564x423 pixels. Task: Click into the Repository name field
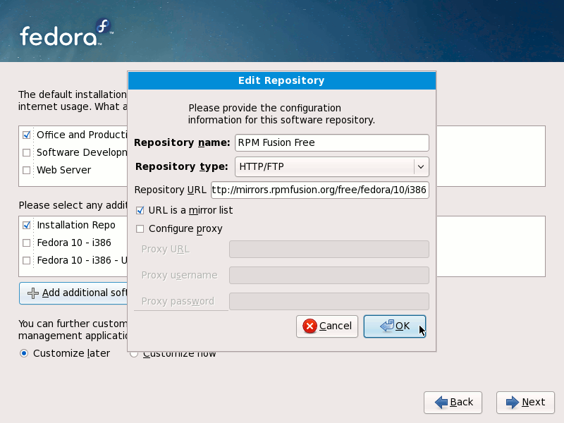[x=331, y=143]
